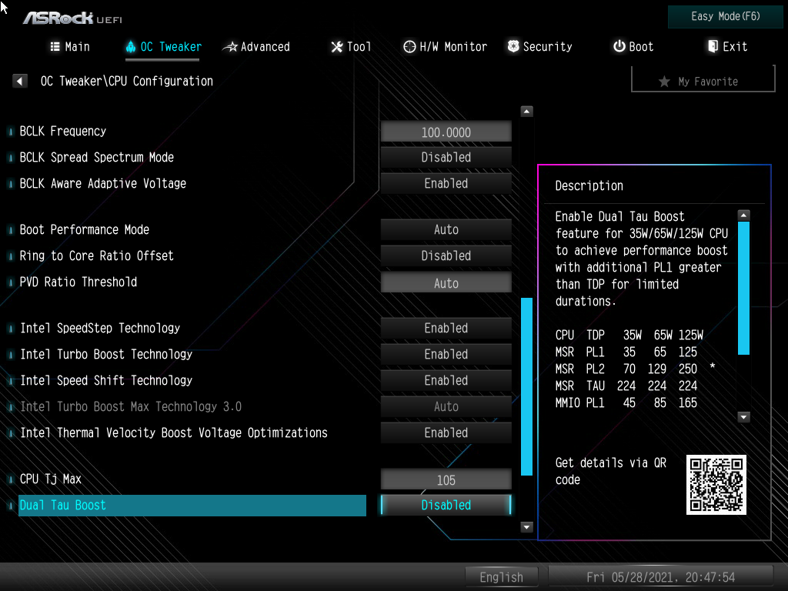Go to the Exit tab
Image resolution: width=788 pixels, height=591 pixels.
(x=726, y=47)
